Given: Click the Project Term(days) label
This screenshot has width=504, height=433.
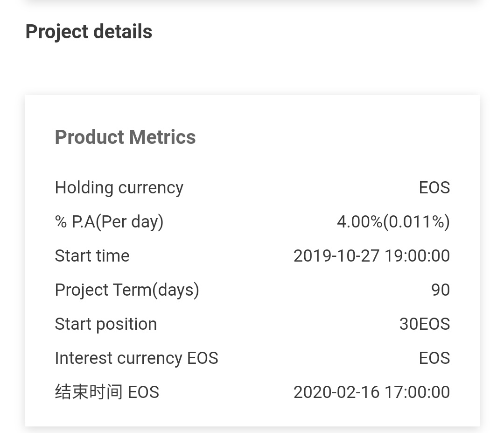Looking at the screenshot, I should point(127,290).
